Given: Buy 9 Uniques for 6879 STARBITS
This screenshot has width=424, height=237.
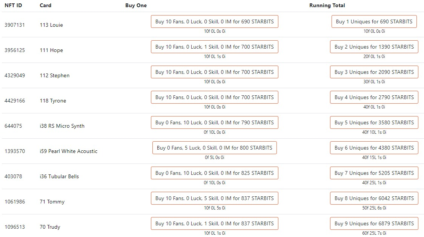Looking at the screenshot, I should (374, 224).
